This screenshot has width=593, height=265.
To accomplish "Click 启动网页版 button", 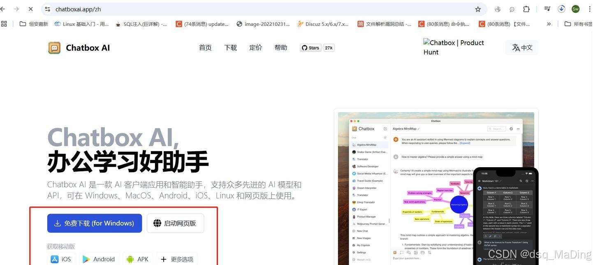I will tap(175, 223).
